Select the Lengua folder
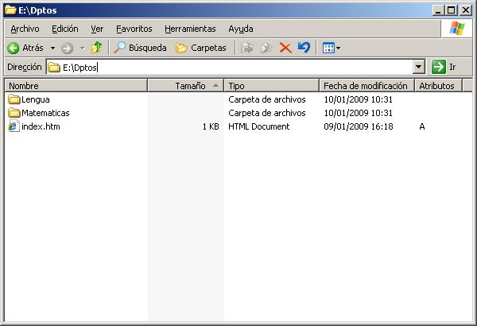This screenshot has width=477, height=326. click(35, 100)
